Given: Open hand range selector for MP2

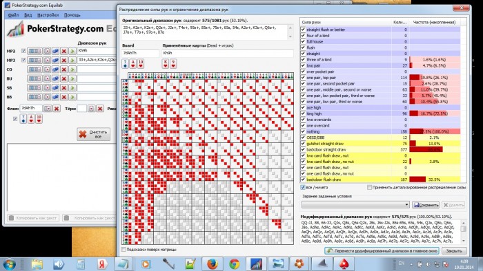Looking at the screenshot, I should click(34, 51).
